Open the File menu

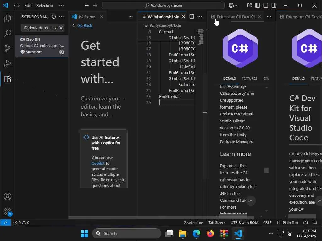(x=16, y=6)
